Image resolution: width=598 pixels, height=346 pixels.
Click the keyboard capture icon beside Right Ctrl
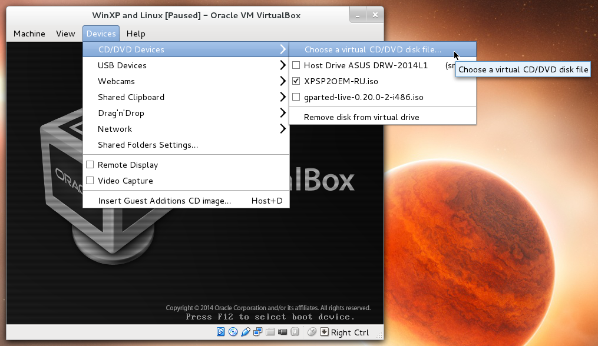point(324,331)
